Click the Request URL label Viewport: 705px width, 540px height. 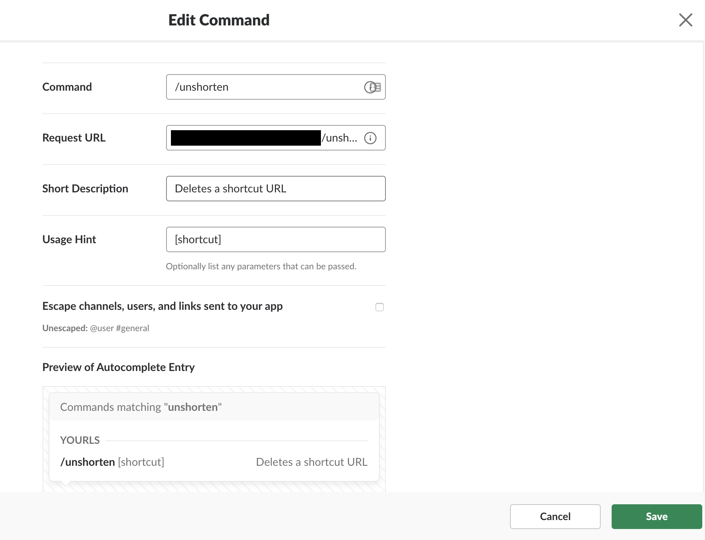[74, 138]
